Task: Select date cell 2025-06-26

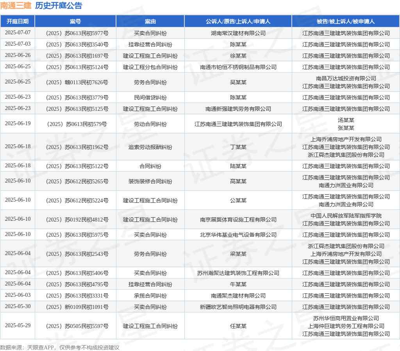Action: (18, 55)
